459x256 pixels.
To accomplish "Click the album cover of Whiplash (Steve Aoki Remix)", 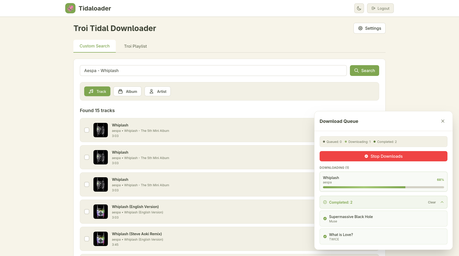I will coord(101,239).
